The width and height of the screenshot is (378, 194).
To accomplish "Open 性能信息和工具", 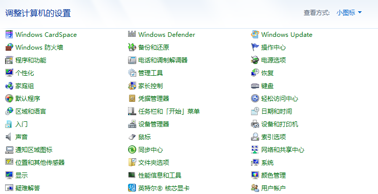I will (x=160, y=175).
